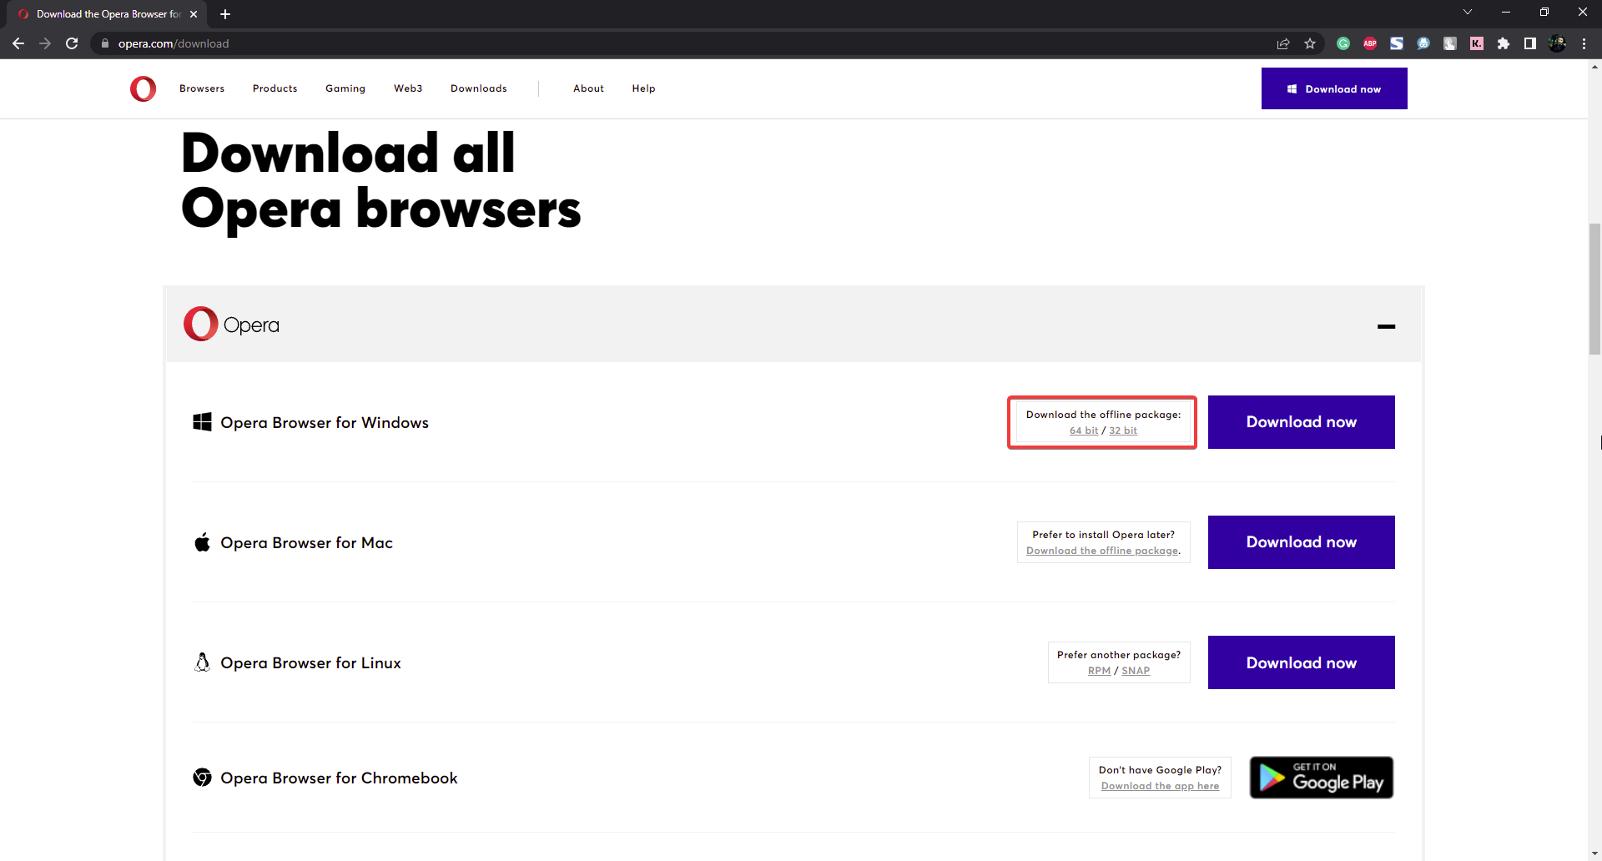This screenshot has height=861, width=1602.
Task: Click the Opera logo in the site header
Action: tap(143, 88)
